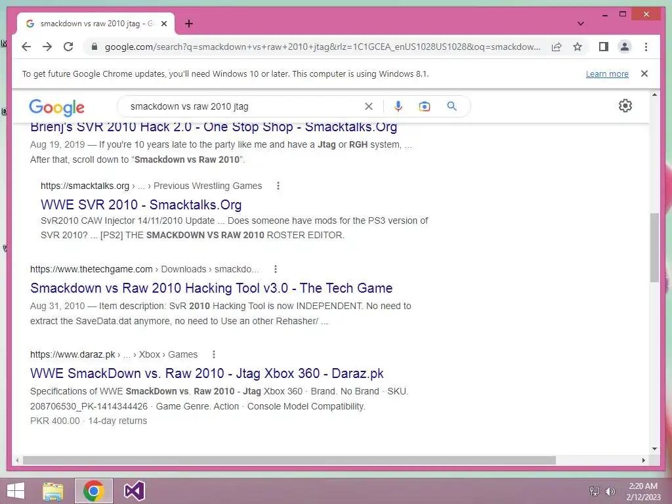The width and height of the screenshot is (672, 504).
Task: Clear the search box text
Action: click(369, 106)
